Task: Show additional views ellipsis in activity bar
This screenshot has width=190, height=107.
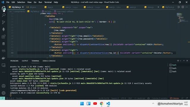Action: pyautogui.click(x=4, y=72)
